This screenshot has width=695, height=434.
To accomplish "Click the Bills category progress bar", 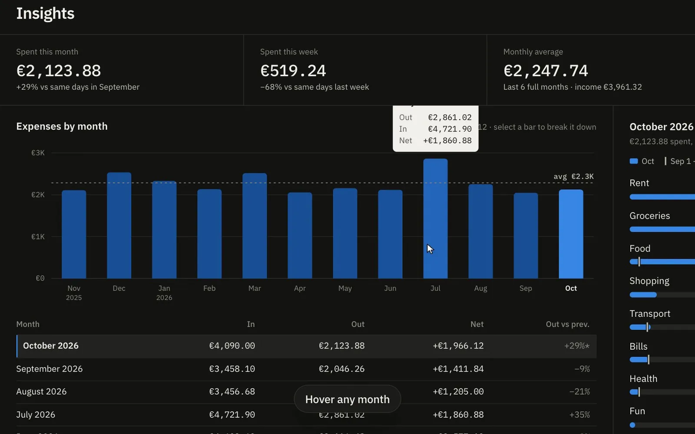I will tap(662, 360).
